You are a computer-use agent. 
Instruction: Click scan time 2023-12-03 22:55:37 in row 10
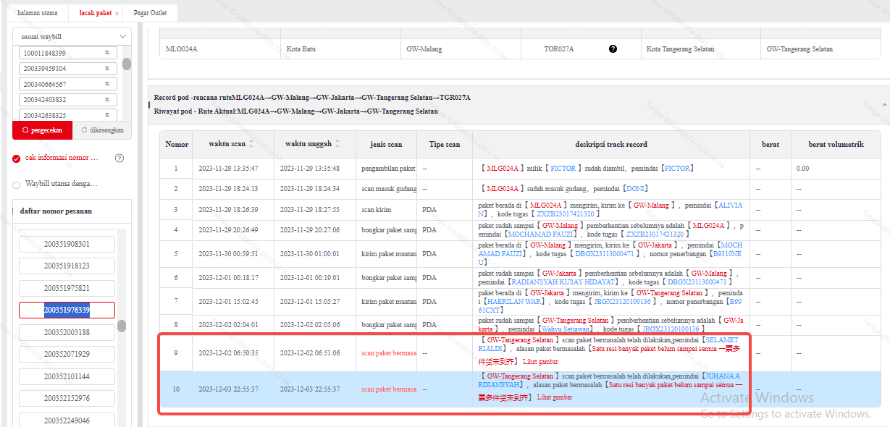coord(228,389)
